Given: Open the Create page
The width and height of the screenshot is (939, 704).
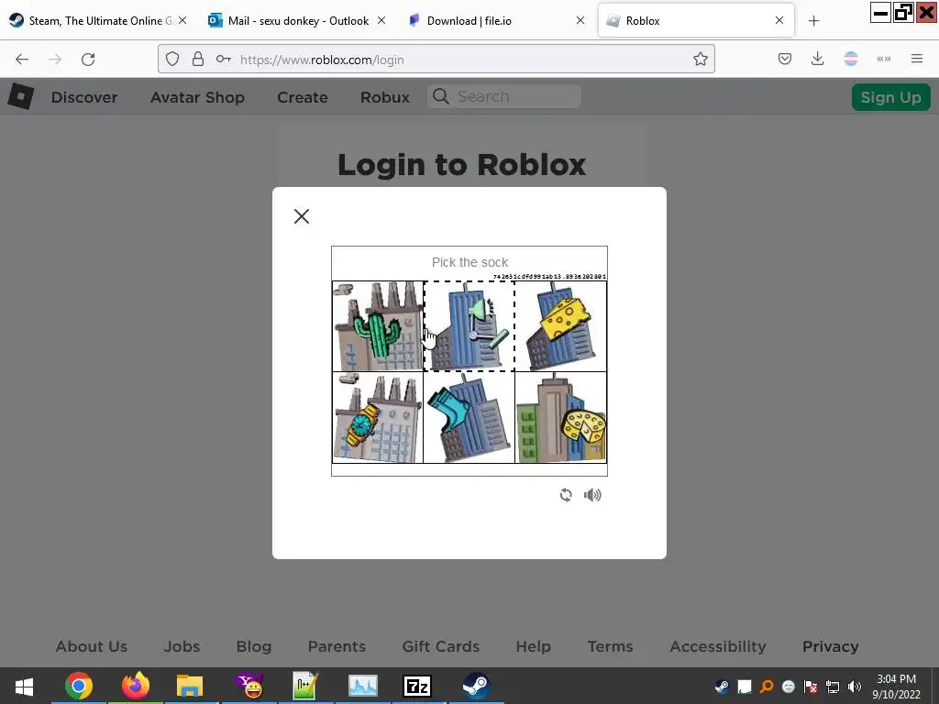Looking at the screenshot, I should point(303,97).
